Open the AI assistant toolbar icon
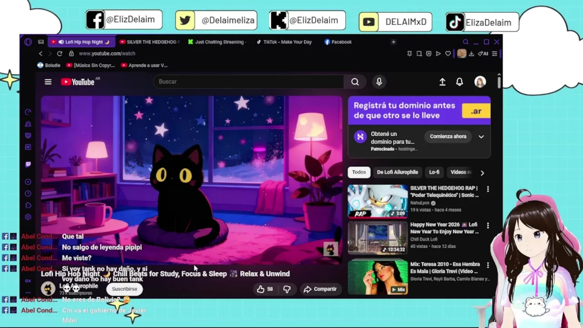583x328 pixels. pyautogui.click(x=483, y=53)
